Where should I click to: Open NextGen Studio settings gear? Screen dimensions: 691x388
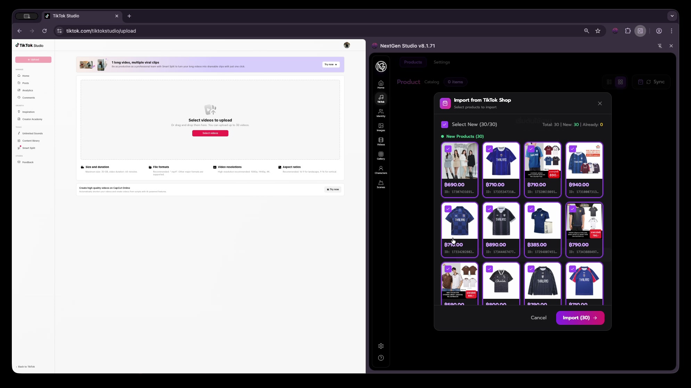381,346
